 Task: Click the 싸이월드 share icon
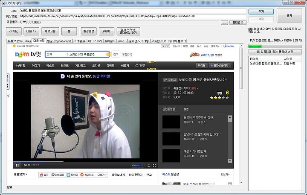[82, 175]
